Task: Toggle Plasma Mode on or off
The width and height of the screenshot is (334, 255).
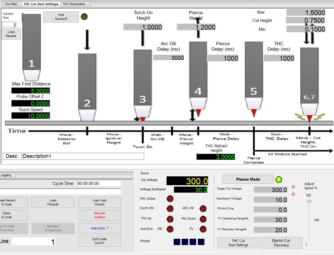Action: point(248,179)
